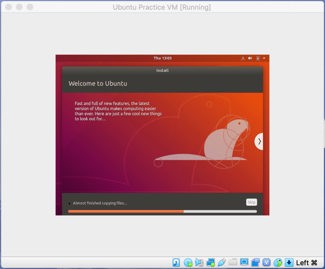Open the Ubuntu system menu arrow
Image resolution: width=325 pixels, height=269 pixels.
pyautogui.click(x=264, y=59)
